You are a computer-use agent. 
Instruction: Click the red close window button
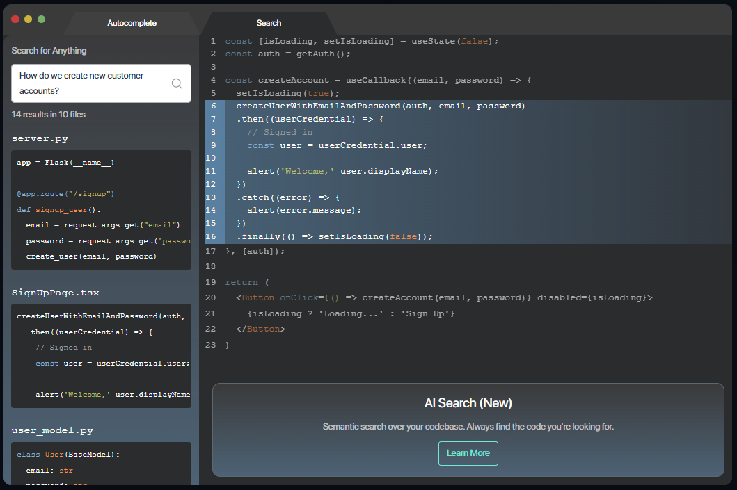(x=15, y=19)
